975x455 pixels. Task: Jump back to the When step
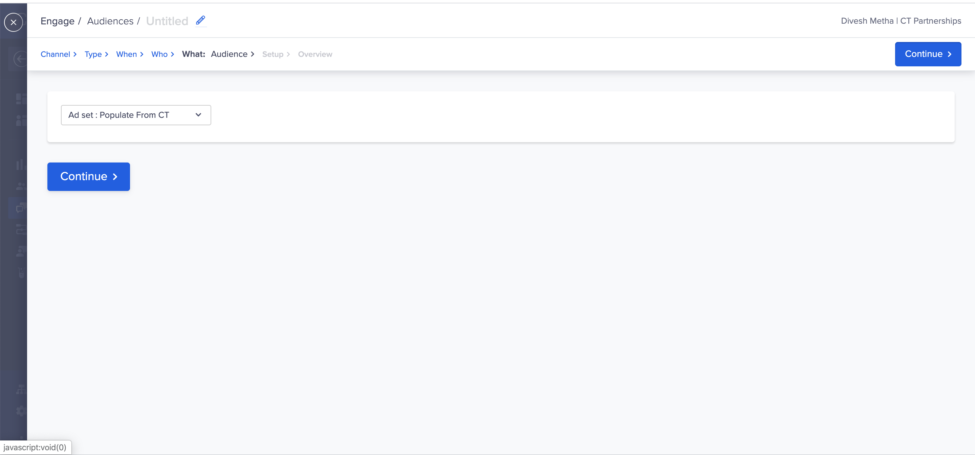pos(126,54)
